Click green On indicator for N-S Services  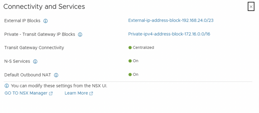click(x=130, y=61)
